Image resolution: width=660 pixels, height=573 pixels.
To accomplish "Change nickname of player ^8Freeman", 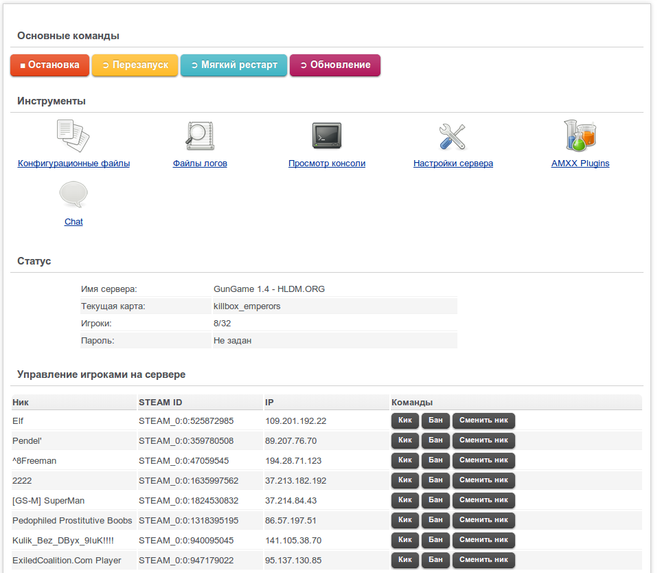I will pyautogui.click(x=483, y=460).
